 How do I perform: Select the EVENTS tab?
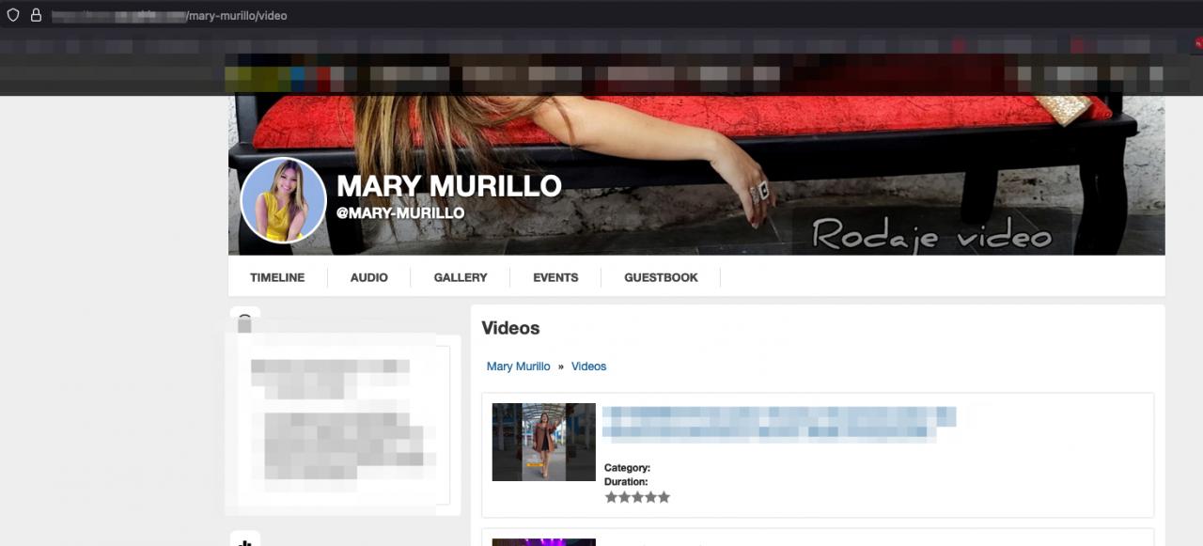click(555, 277)
